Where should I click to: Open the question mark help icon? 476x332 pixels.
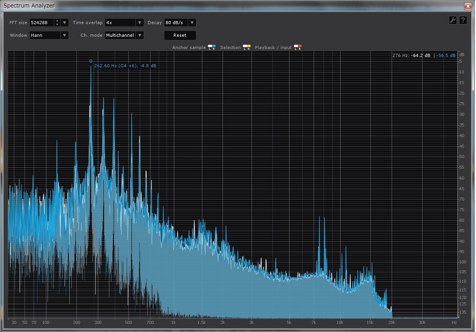coord(463,20)
